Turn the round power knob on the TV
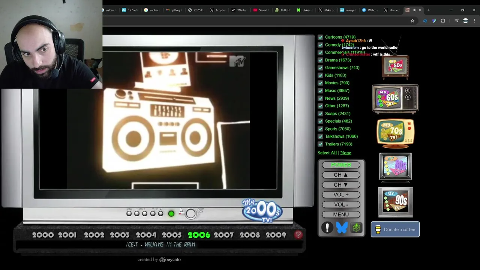The width and height of the screenshot is (480, 270). tap(190, 213)
